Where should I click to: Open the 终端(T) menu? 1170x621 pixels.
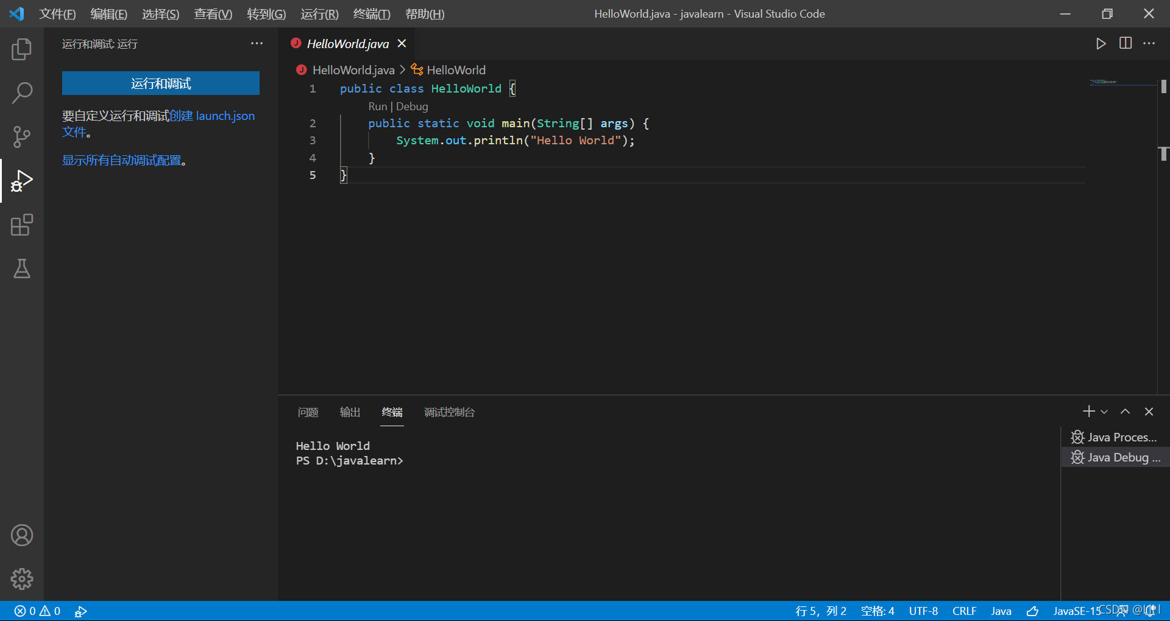[x=372, y=14]
